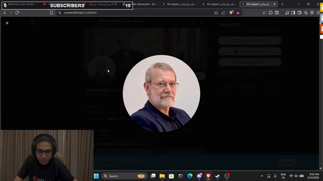Switch ENG FR input language
Image resolution: width=323 pixels, height=181 pixels.
click(x=283, y=176)
